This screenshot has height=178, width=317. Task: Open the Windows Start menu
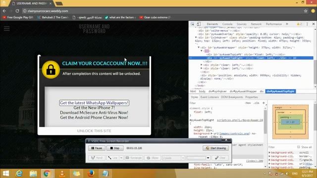point(6,174)
